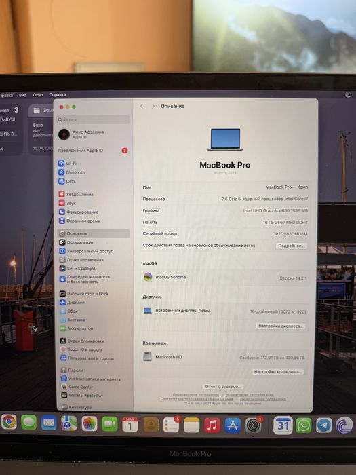Launch WhatsApp from the Dock

tap(303, 425)
